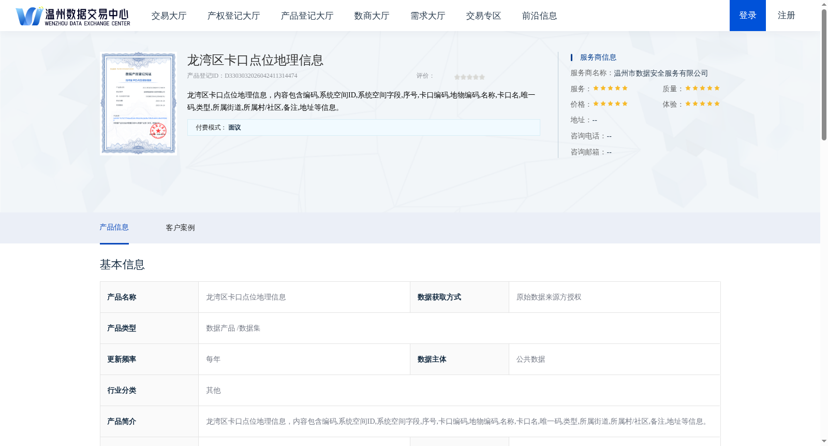Click the 价格 star rating

point(610,104)
